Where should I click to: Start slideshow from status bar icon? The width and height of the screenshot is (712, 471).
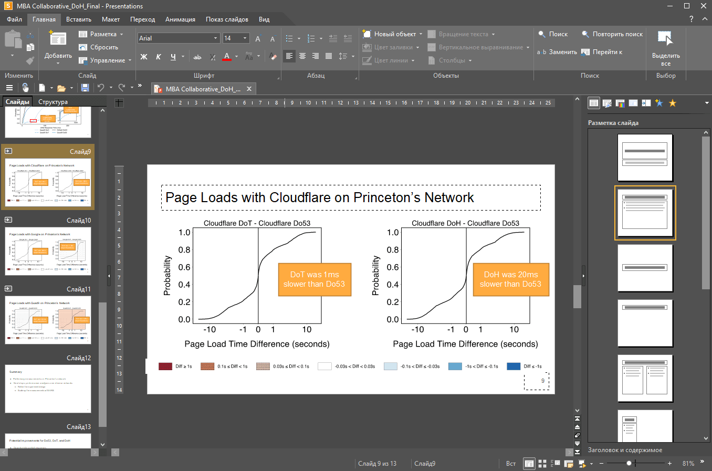582,464
